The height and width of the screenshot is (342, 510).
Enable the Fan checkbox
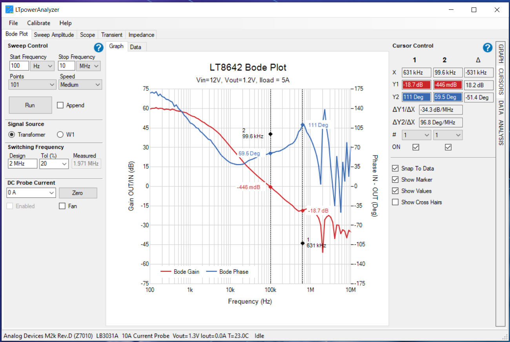(62, 206)
